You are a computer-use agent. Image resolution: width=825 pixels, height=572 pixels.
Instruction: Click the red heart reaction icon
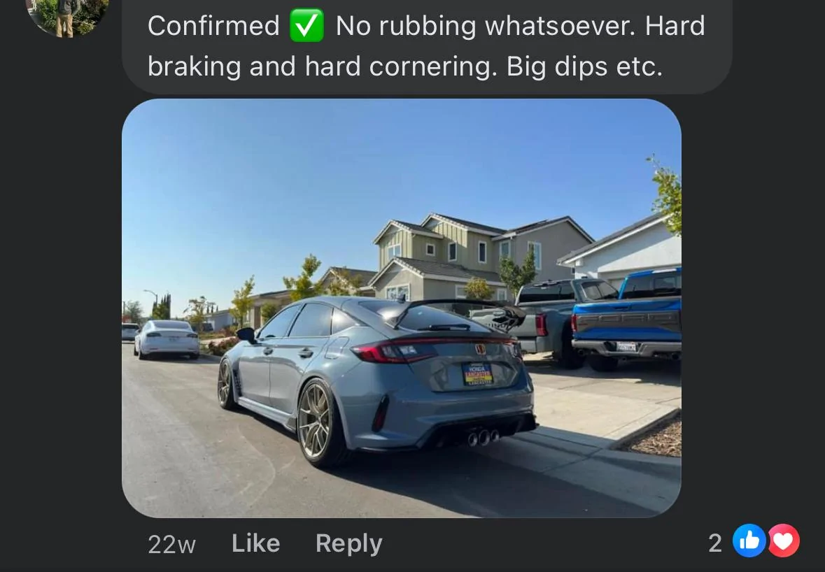784,541
